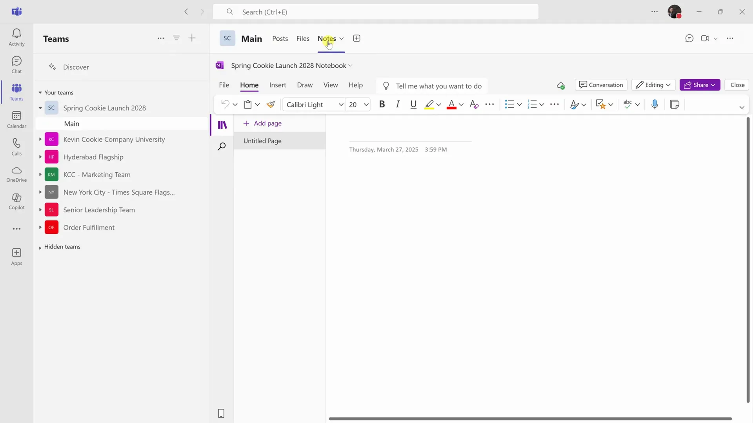
Task: Click the cloud saved sync status icon
Action: pos(560,85)
